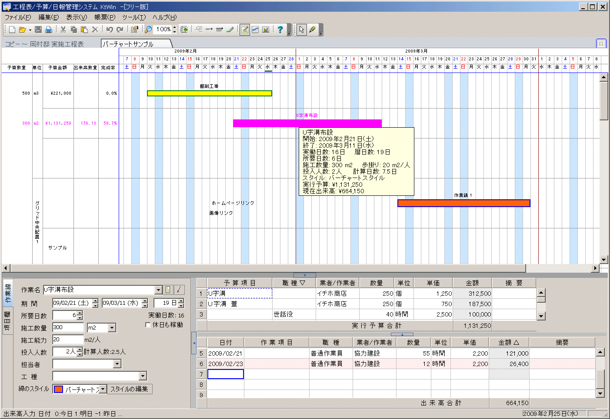610x419 pixels.
Task: Click the bar chart icon in toolbar
Action: 266,30
